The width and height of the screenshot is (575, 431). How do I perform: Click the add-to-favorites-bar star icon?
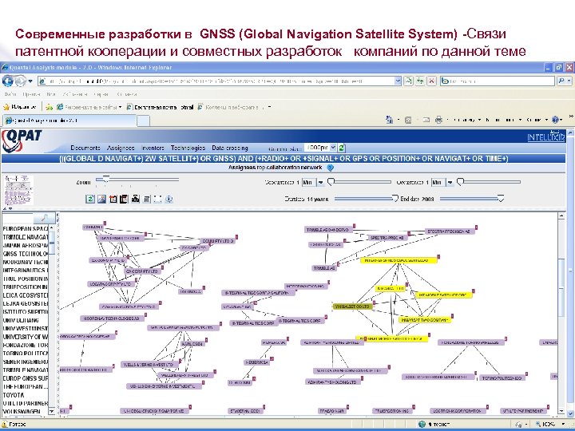point(50,107)
